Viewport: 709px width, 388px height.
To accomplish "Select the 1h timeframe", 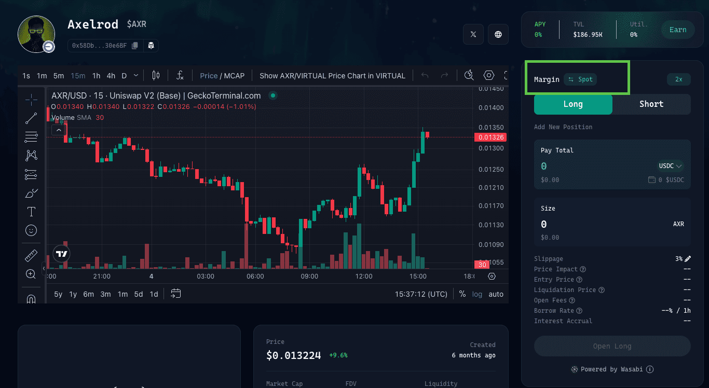I will click(x=96, y=76).
